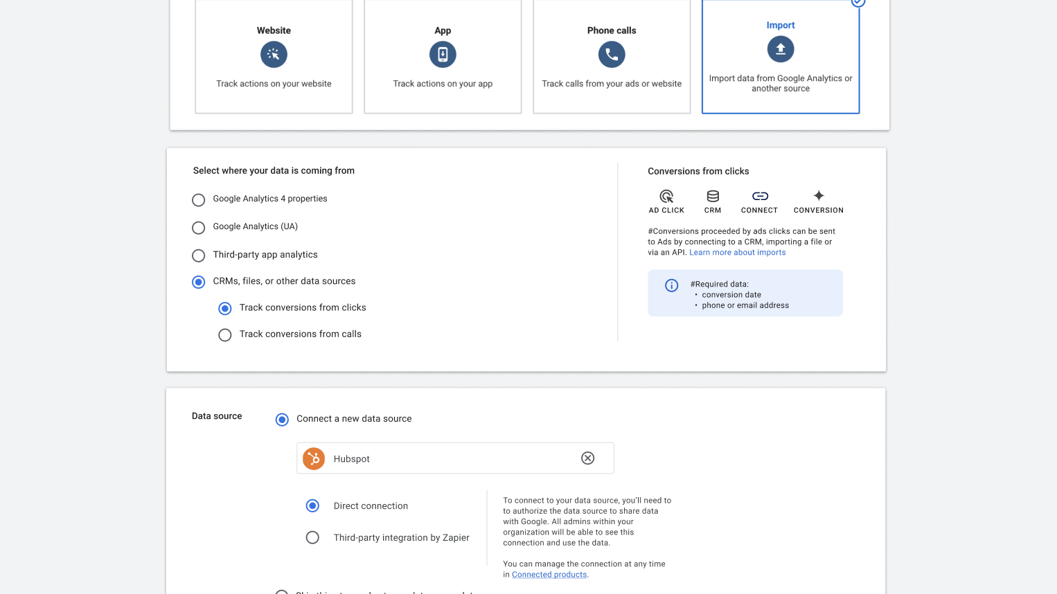Click the Website cursor-click icon

coord(274,55)
